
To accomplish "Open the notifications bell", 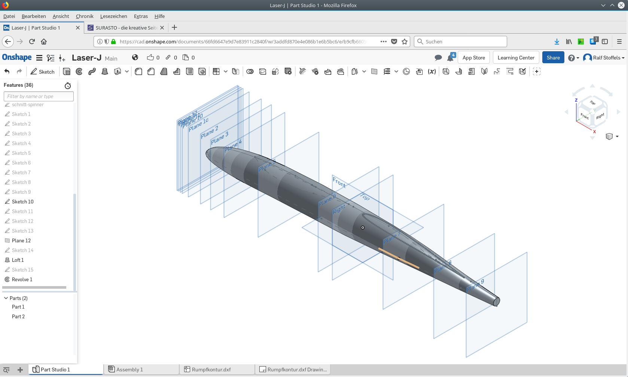I will click(451, 57).
